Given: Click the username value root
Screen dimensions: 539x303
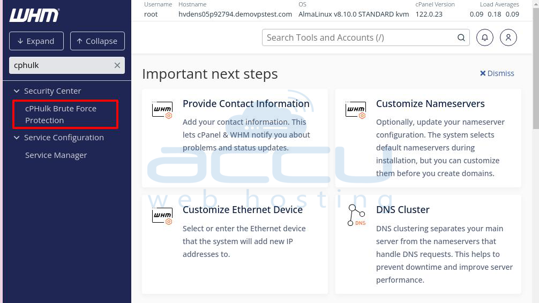Looking at the screenshot, I should coord(151,14).
